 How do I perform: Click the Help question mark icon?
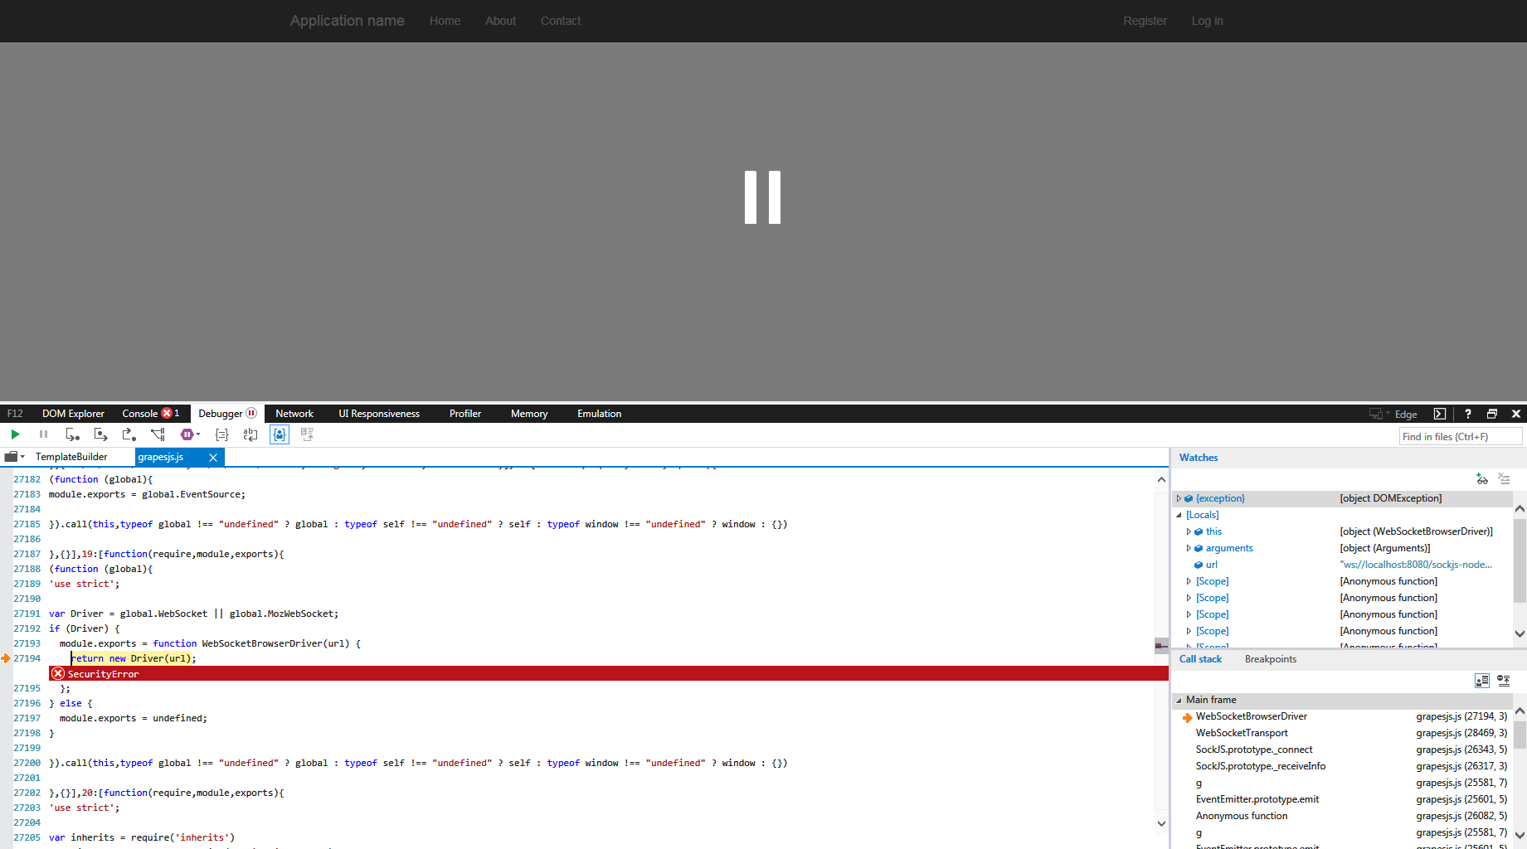pos(1467,414)
